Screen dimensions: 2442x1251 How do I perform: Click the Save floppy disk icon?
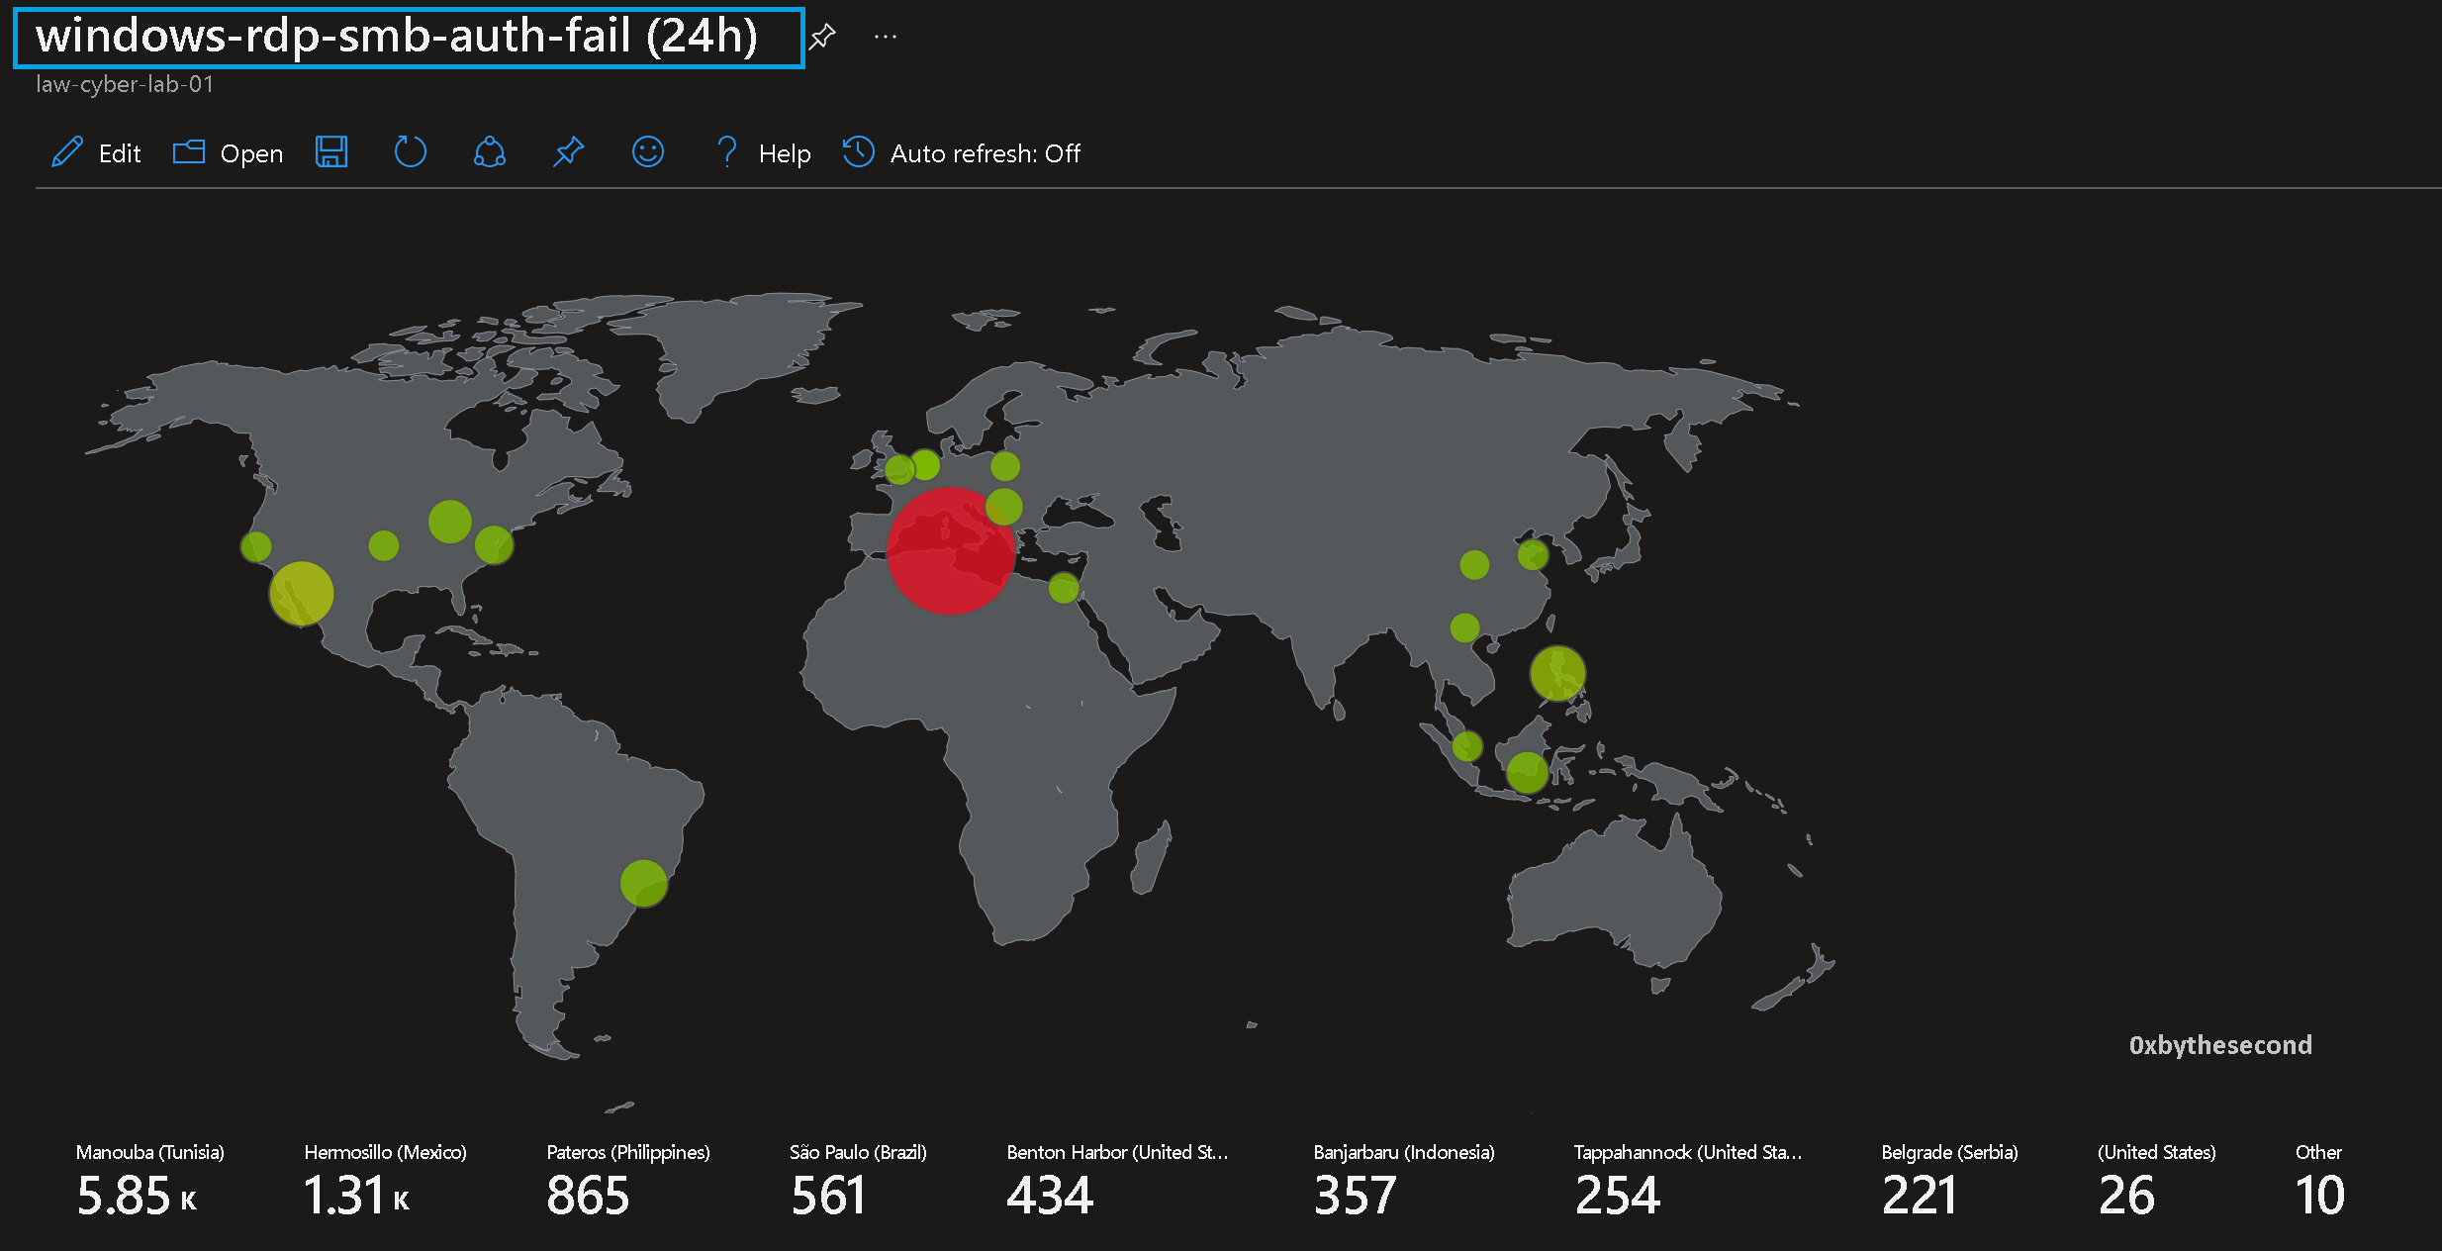[331, 152]
